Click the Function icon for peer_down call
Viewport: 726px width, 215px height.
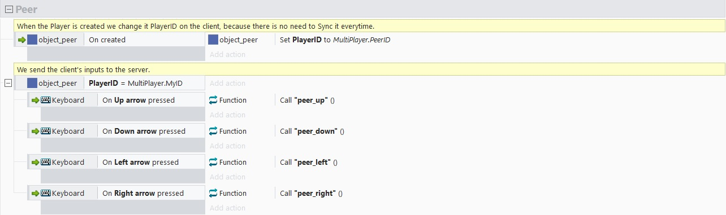point(213,131)
